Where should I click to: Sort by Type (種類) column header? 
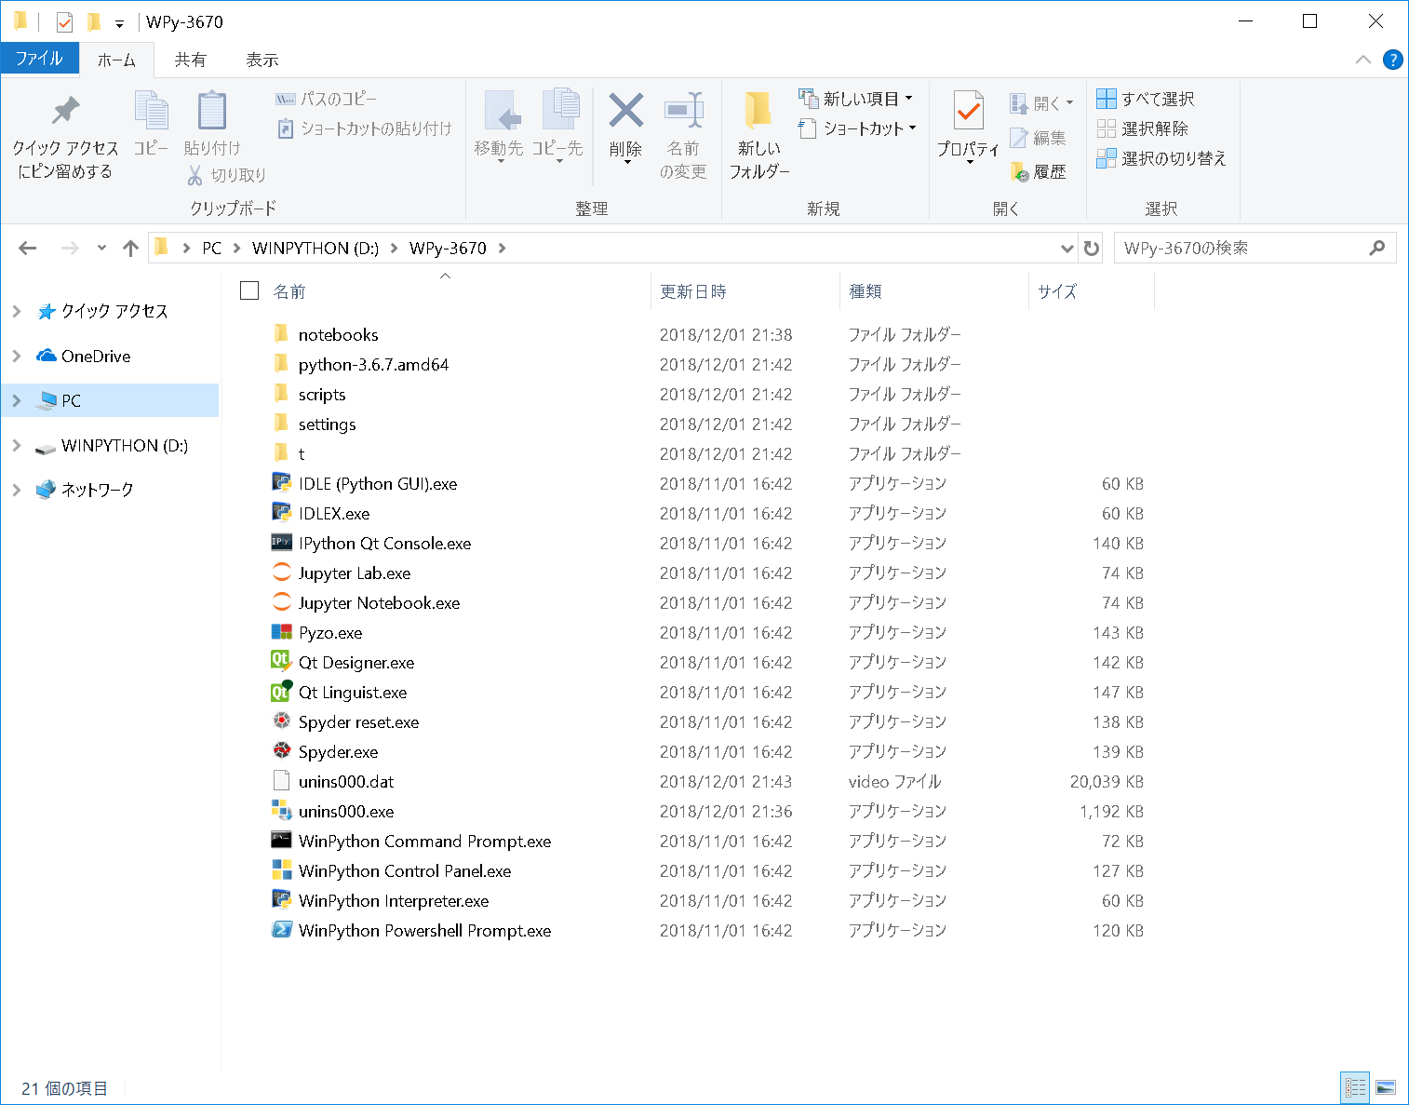click(865, 291)
